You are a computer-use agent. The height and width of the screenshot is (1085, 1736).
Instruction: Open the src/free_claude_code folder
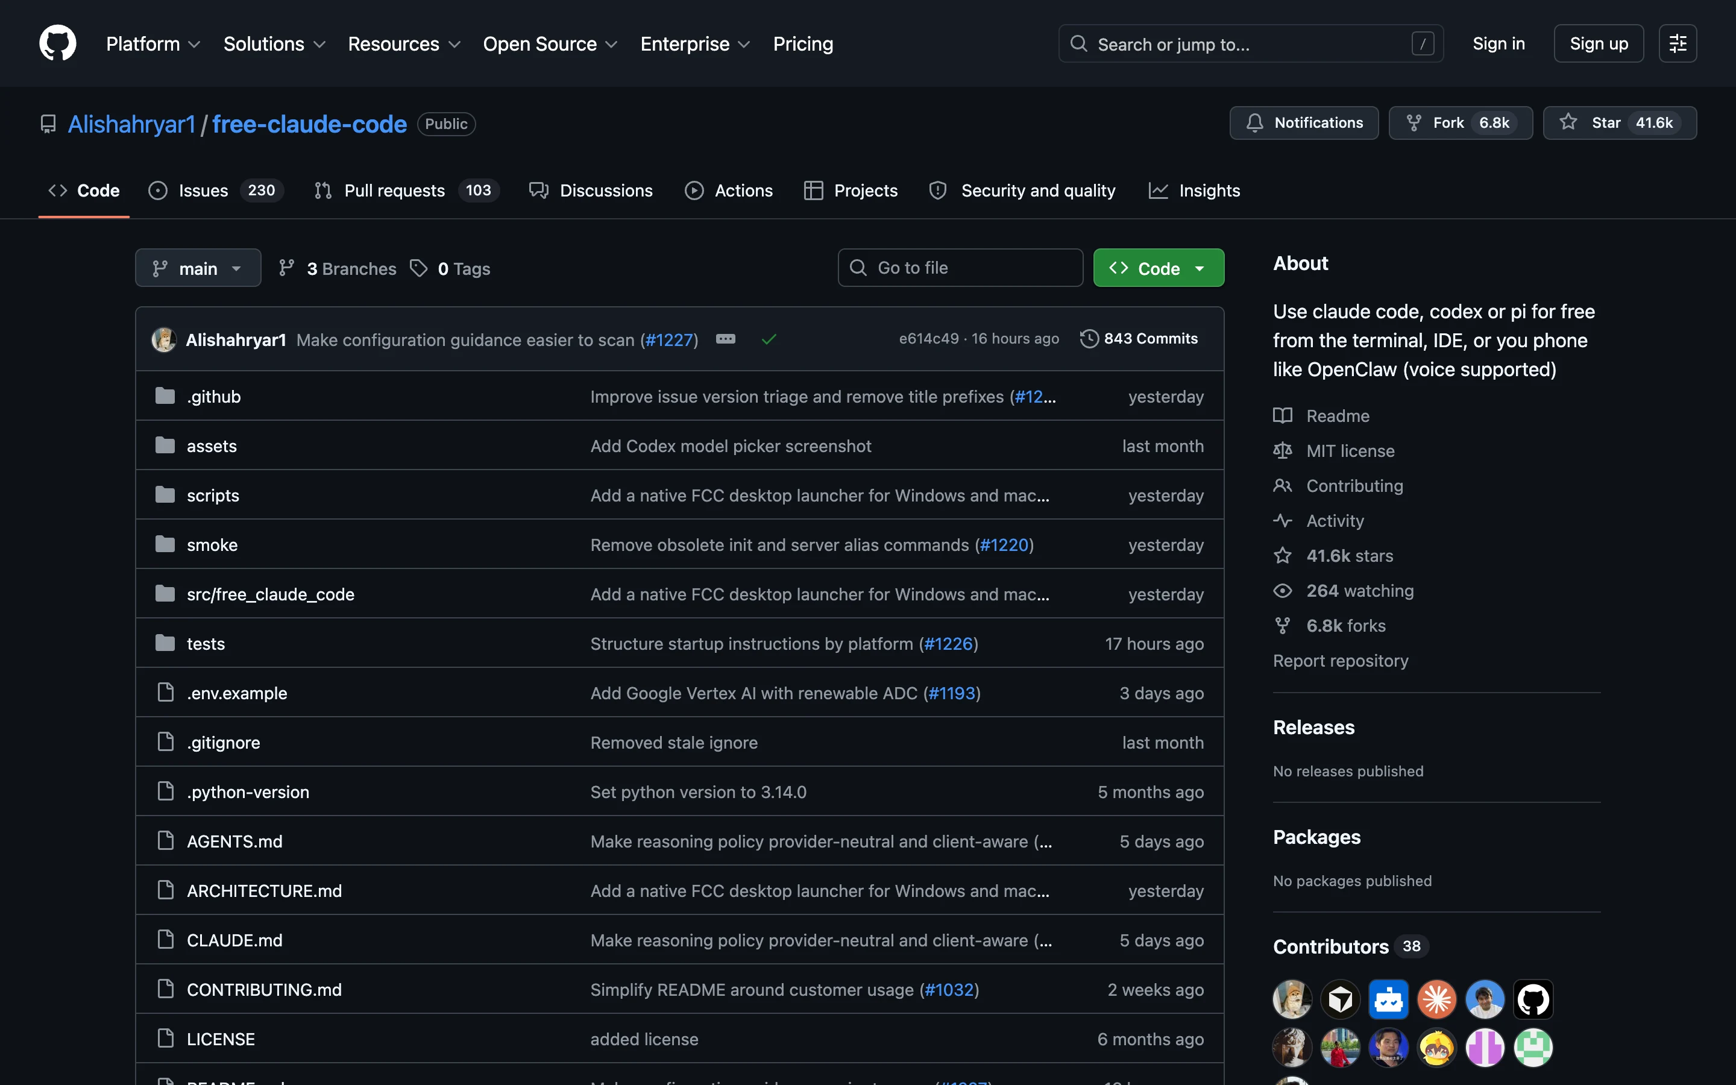click(x=271, y=594)
